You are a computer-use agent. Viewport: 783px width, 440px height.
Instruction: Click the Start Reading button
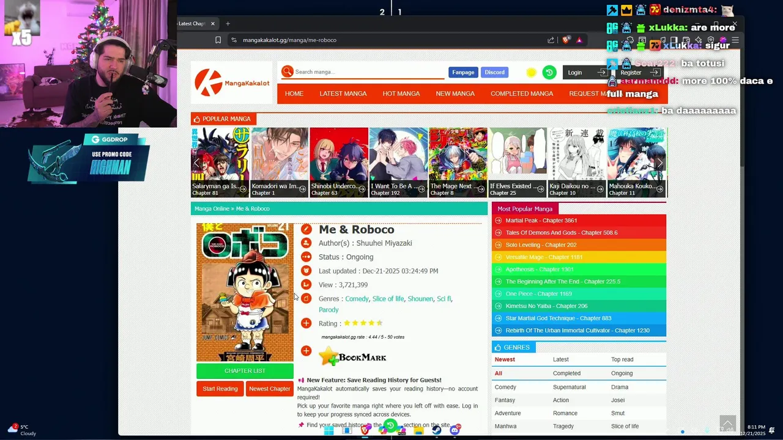pyautogui.click(x=220, y=389)
